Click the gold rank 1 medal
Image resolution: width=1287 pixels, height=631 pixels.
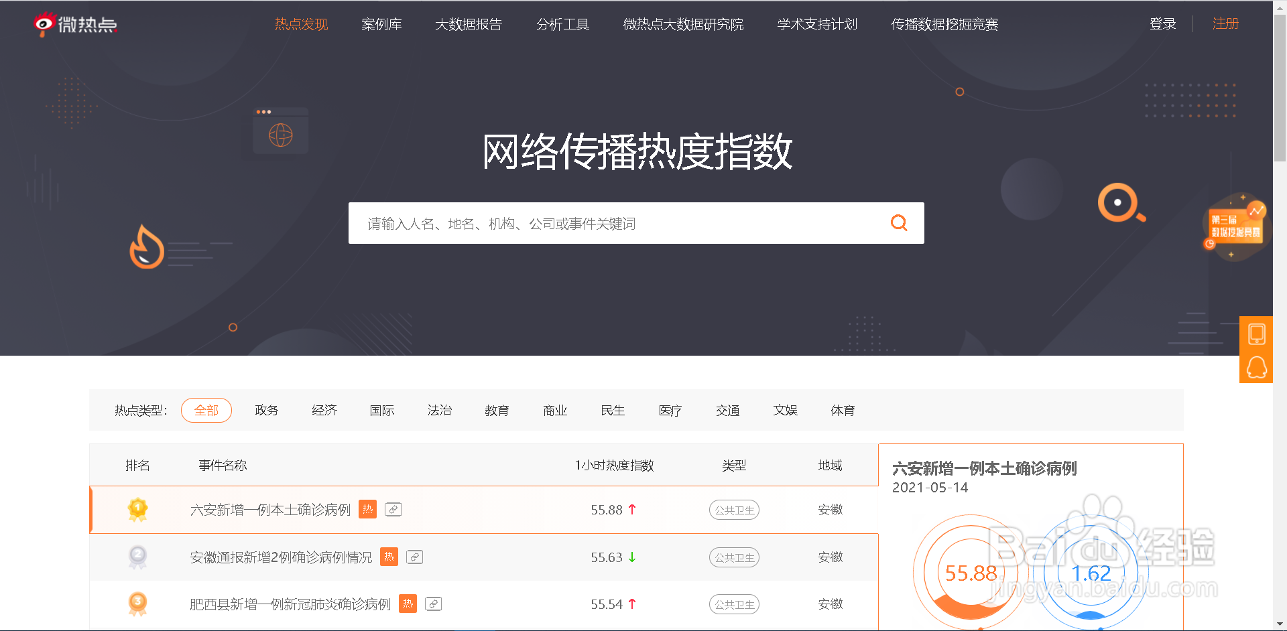(137, 510)
